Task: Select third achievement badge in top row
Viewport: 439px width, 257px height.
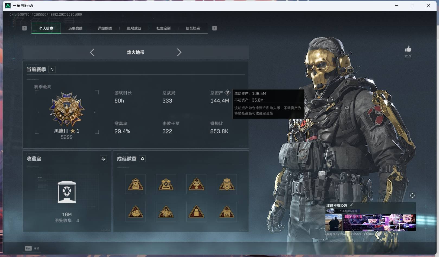Action: coord(196,184)
